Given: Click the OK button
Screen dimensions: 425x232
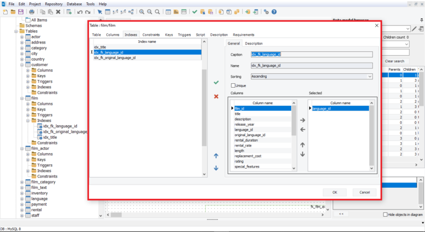Looking at the screenshot, I should click(x=335, y=192).
